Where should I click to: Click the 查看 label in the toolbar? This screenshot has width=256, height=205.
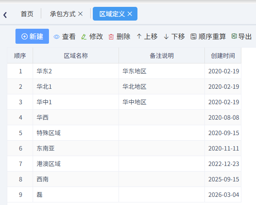[x=69, y=36]
